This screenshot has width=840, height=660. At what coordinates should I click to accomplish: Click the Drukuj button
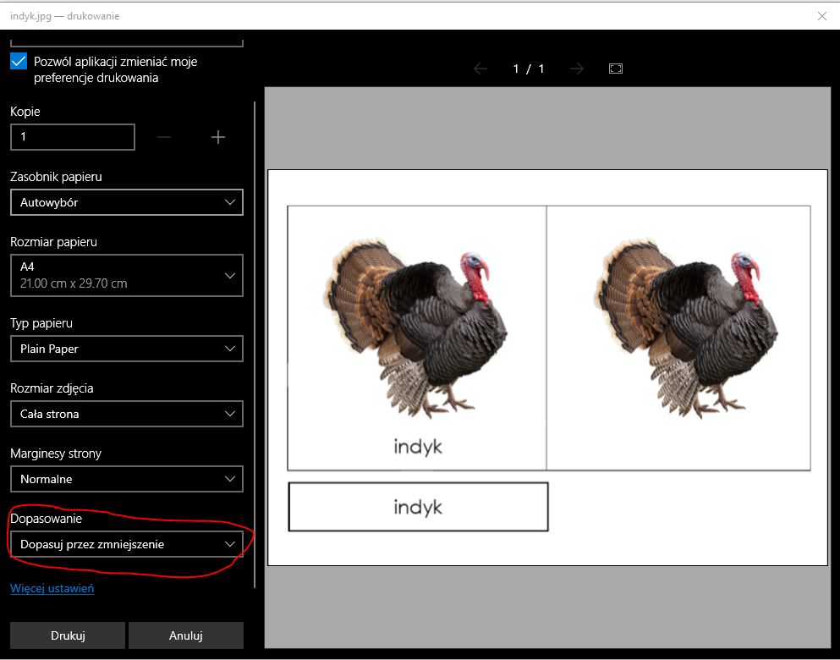point(68,635)
